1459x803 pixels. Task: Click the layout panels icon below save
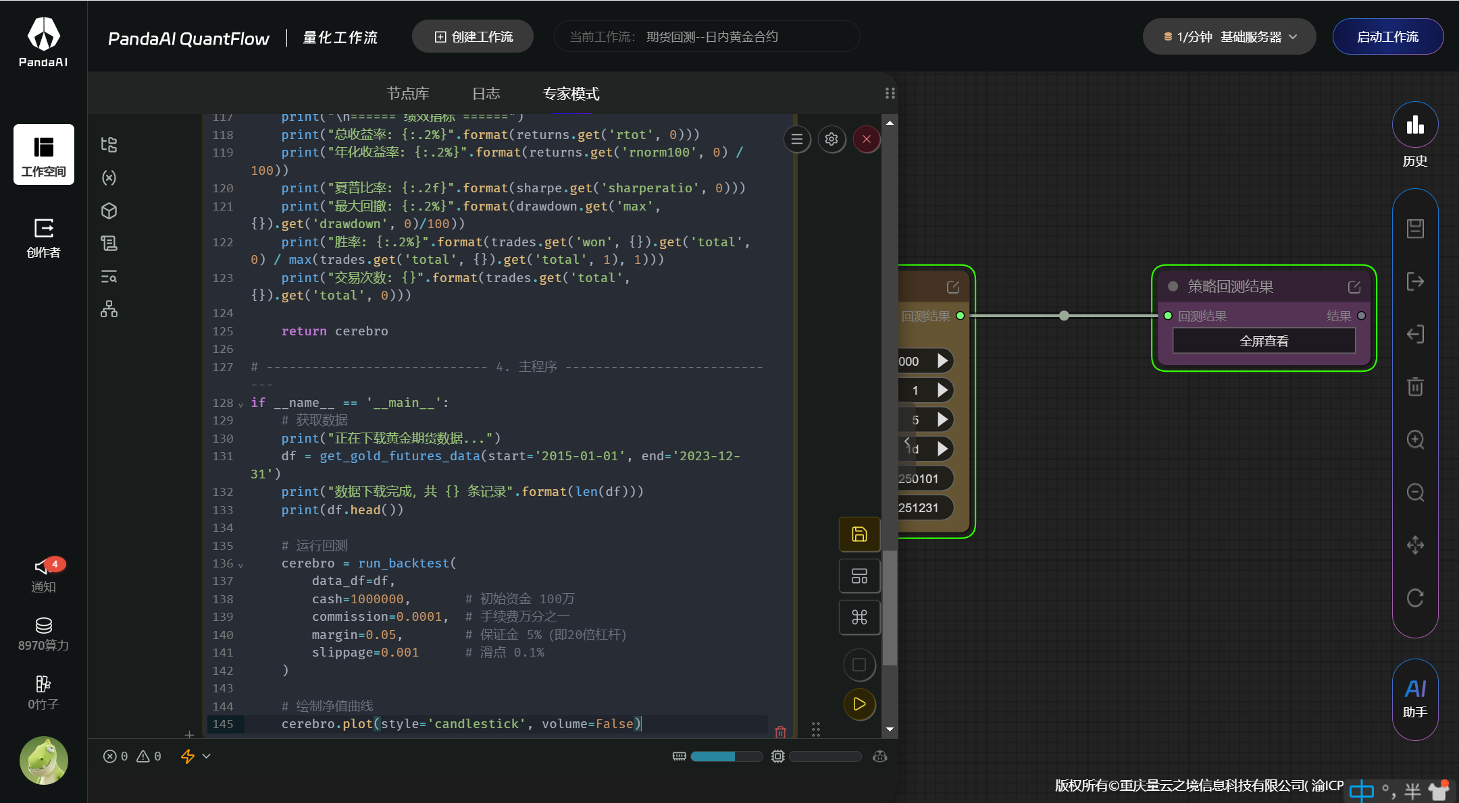pos(859,576)
